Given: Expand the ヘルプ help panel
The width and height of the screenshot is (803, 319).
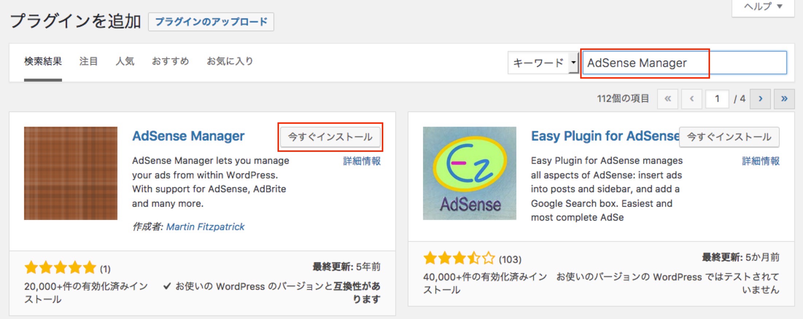Looking at the screenshot, I should [763, 7].
